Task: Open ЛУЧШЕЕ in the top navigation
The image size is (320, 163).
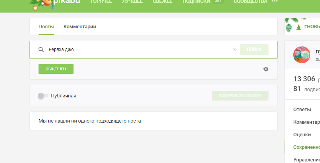Action: pos(132,2)
